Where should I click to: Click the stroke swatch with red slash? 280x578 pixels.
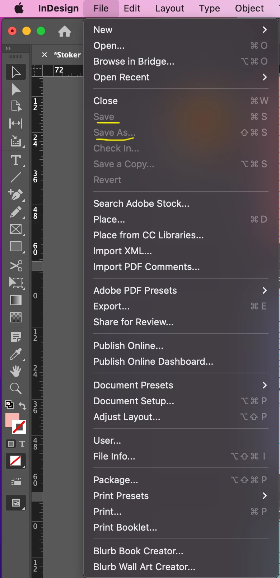click(19, 427)
